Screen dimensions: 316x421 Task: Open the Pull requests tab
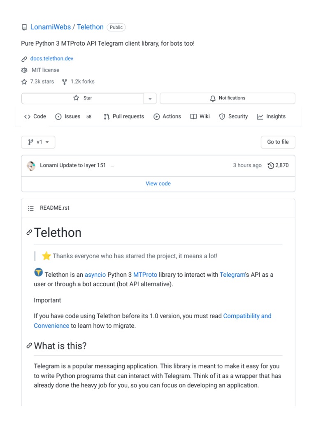(x=124, y=117)
